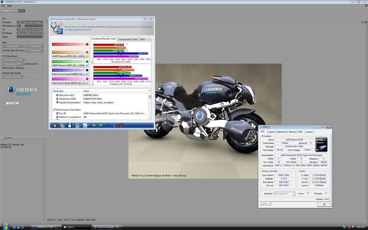Screen dimensions: 368x230
Task: Click the OK button in CPU-Z
Action: pos(324,205)
